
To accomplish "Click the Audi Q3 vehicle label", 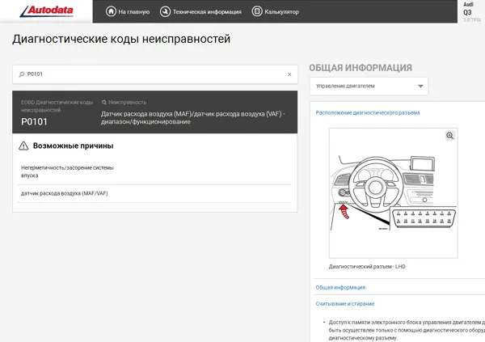I will 467,11.
